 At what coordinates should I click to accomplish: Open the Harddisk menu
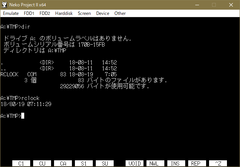(x=64, y=13)
